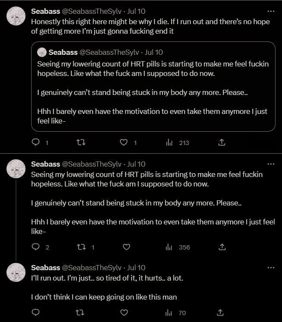Reply to the first Seabass tweet
This screenshot has width=282, height=322.
pos(36,142)
